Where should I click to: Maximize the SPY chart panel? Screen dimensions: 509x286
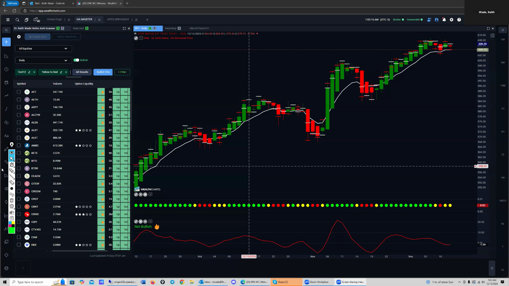(488, 28)
